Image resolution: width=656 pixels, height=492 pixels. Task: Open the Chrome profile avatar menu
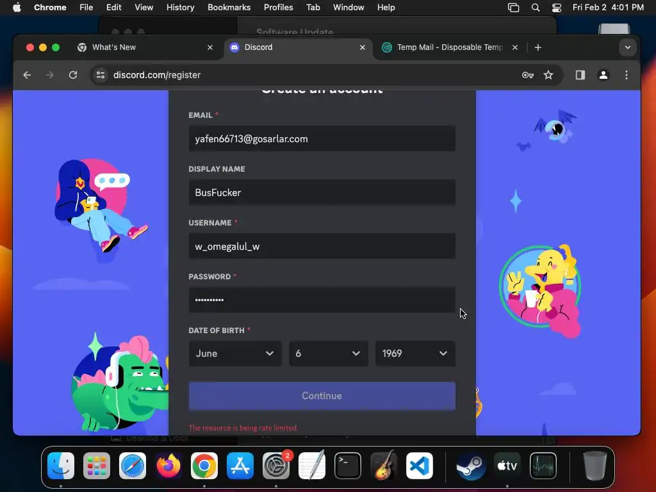[603, 75]
